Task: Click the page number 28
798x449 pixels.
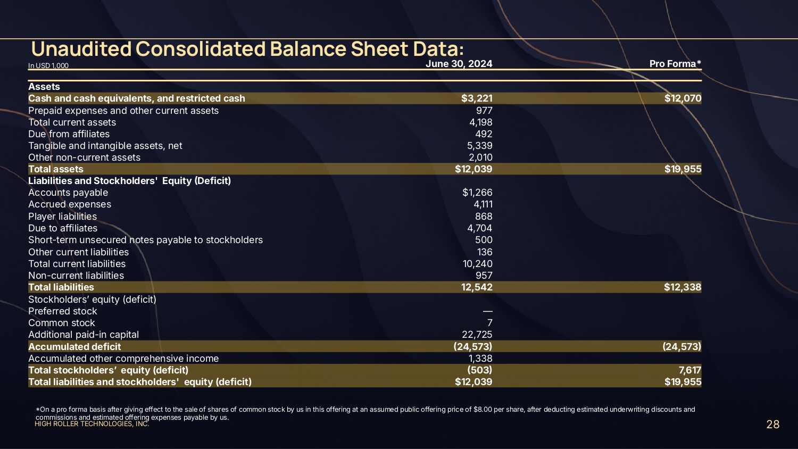Action: 772,425
